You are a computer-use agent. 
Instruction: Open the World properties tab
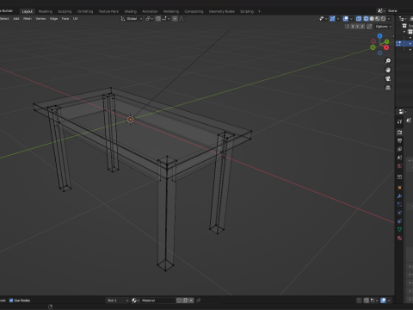point(399,166)
